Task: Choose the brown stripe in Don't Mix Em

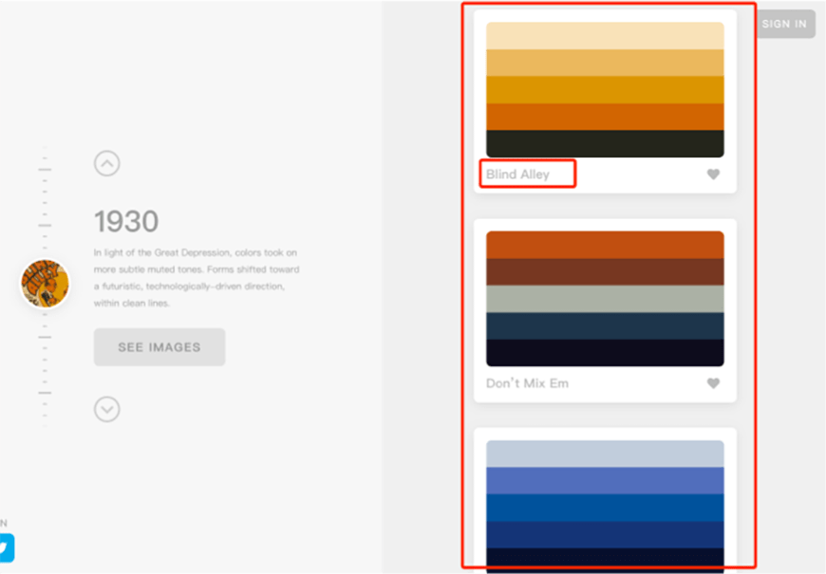Action: [x=605, y=272]
